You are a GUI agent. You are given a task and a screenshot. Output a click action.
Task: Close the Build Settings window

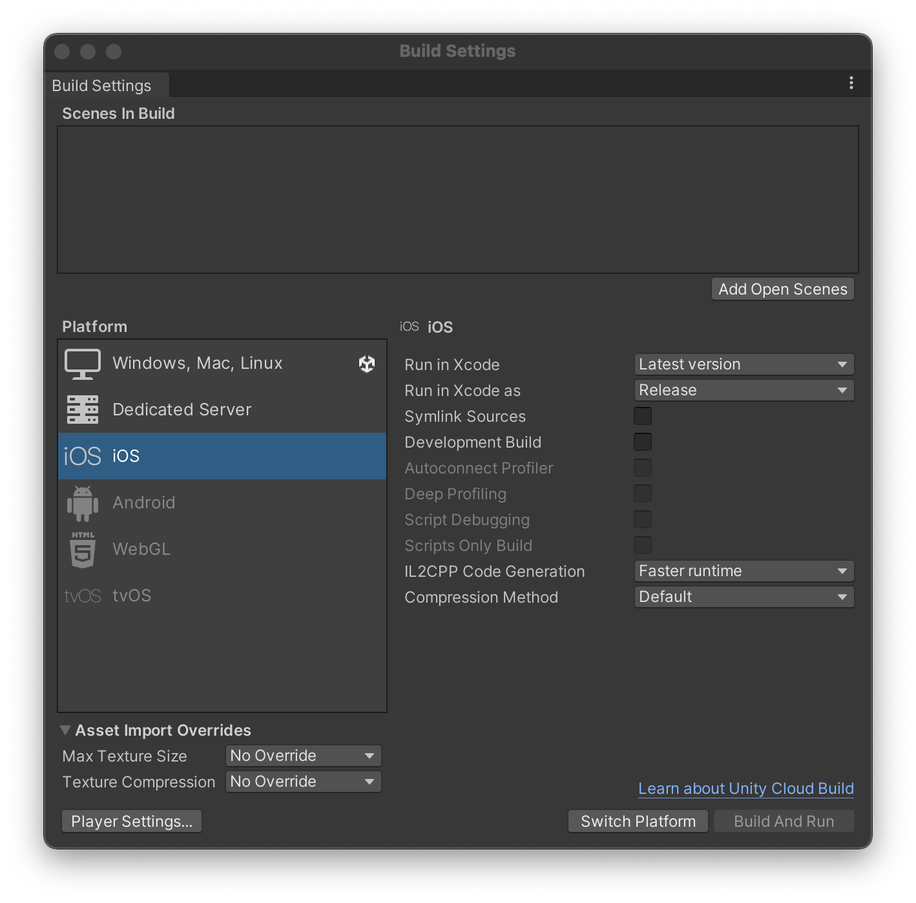[x=62, y=52]
